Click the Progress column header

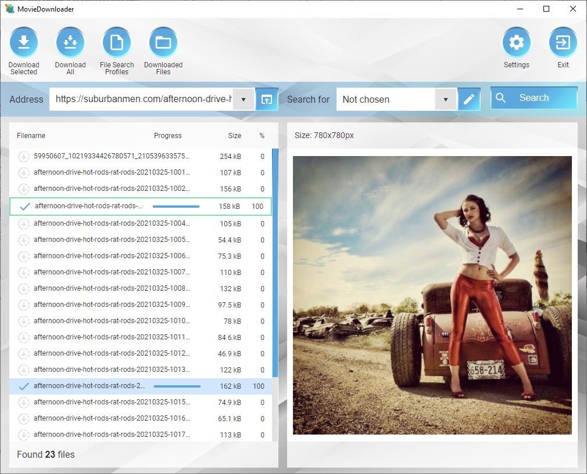tap(168, 136)
